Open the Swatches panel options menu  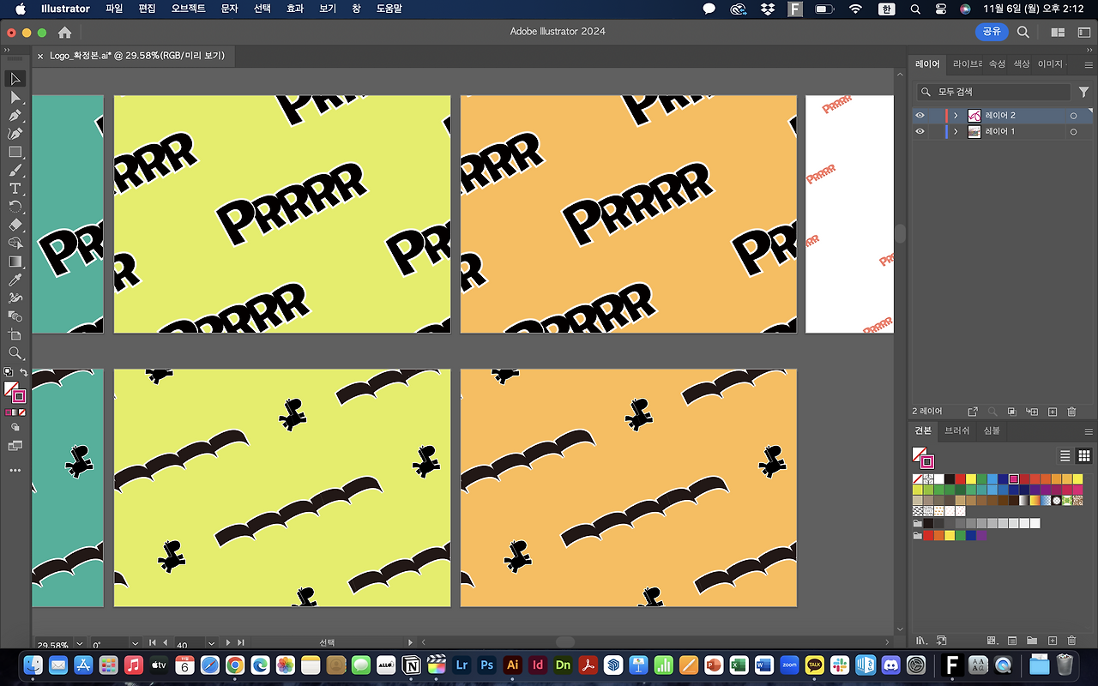(1089, 430)
